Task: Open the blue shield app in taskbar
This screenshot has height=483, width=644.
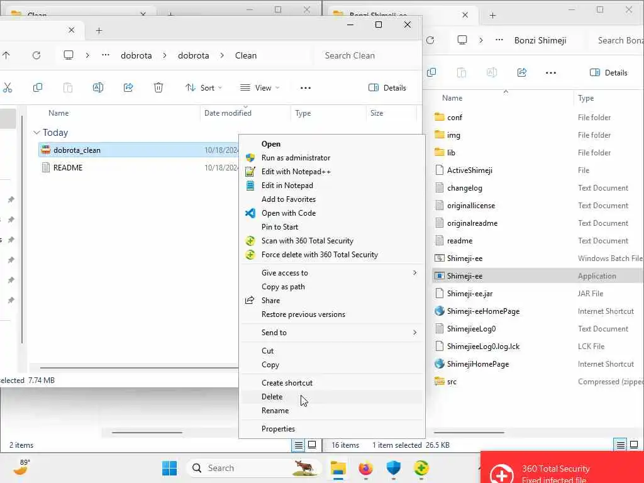Action: coord(393,468)
